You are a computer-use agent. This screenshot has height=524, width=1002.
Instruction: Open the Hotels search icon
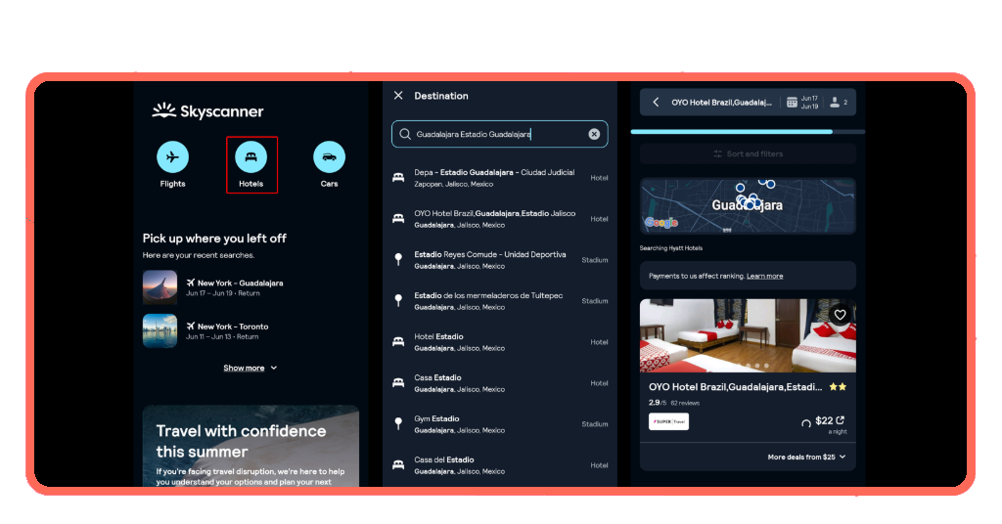(x=251, y=157)
